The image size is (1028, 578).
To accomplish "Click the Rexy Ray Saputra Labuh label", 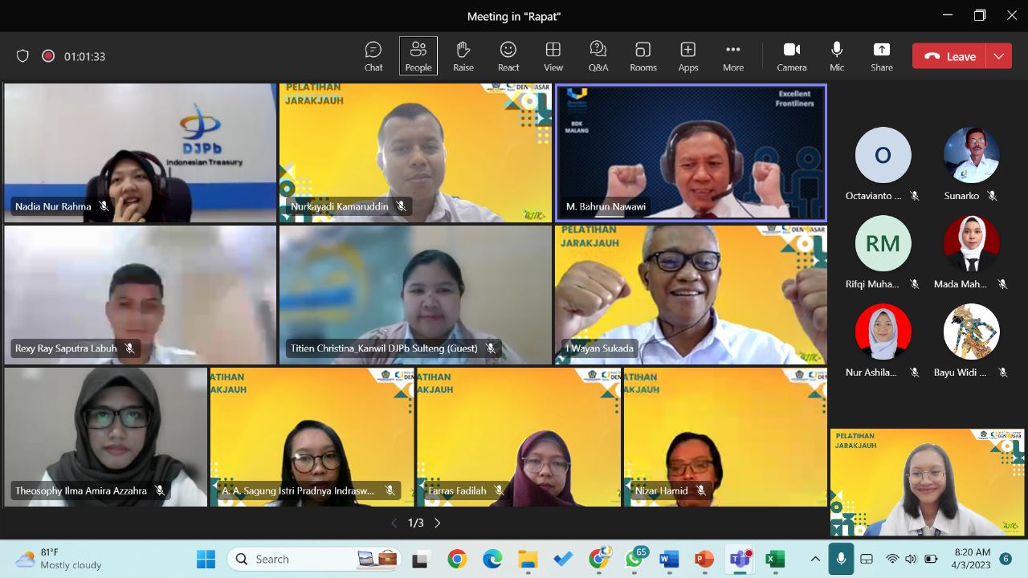I will pyautogui.click(x=66, y=348).
